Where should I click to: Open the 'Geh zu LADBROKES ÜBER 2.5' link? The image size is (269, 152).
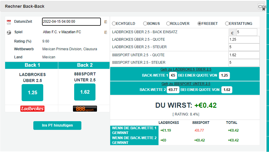tap(186, 69)
